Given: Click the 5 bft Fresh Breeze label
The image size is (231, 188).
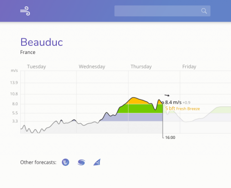Looking at the screenshot, I should click(182, 108).
